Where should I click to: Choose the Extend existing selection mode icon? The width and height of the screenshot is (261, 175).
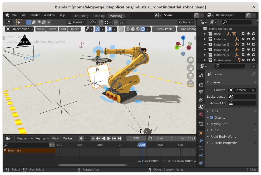tap(33, 22)
